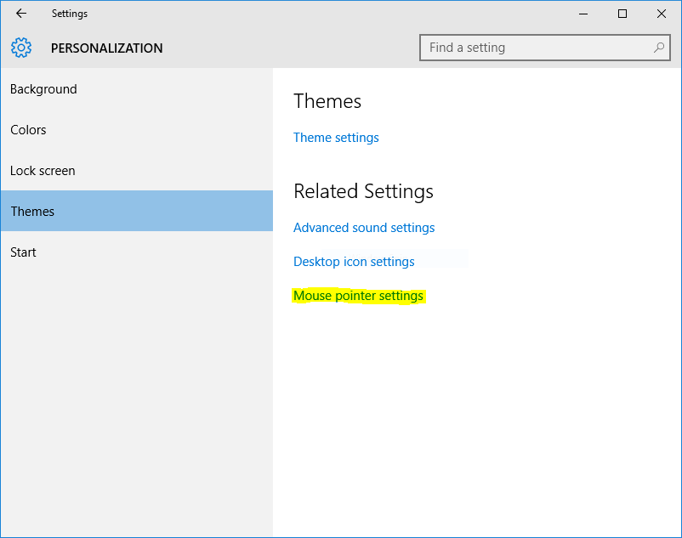The image size is (682, 538).
Task: Click the Settings title in the window bar
Action: point(69,14)
